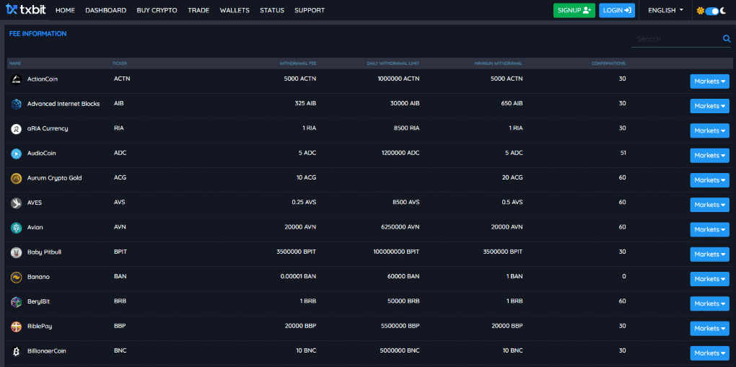The width and height of the screenshot is (736, 367).
Task: Expand Markets dropdown for Avian
Action: (709, 229)
